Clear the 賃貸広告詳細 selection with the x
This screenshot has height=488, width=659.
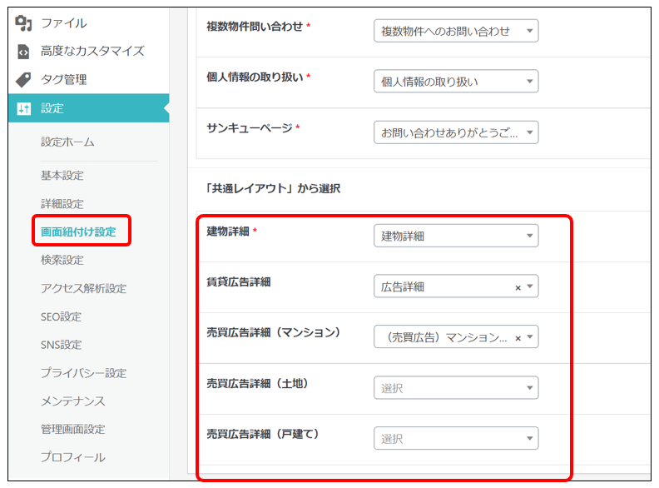tap(518, 287)
